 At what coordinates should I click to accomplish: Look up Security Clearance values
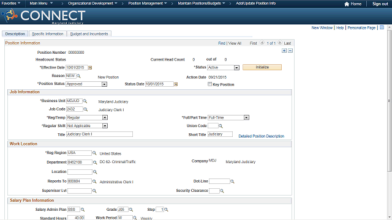pyautogui.click(x=222, y=191)
